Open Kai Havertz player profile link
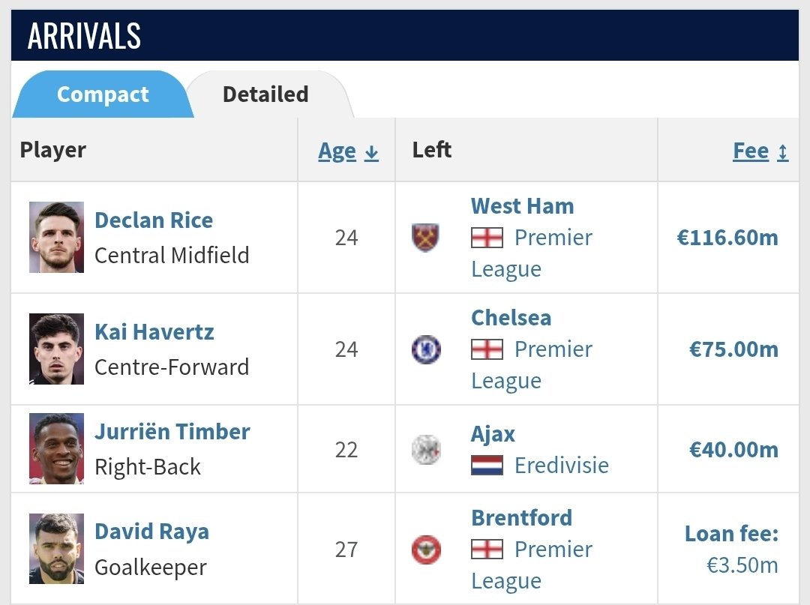 pos(154,332)
